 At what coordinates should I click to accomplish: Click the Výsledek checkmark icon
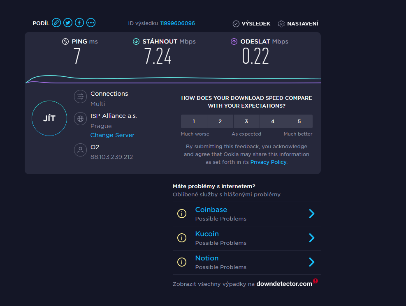pyautogui.click(x=236, y=24)
